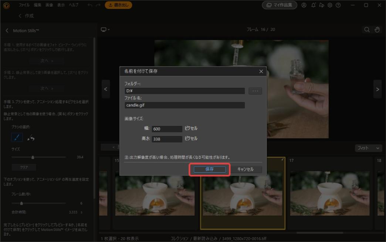Open the settings gear icon
Image resolution: width=386 pixels, height=242 pixels.
[x=329, y=5]
